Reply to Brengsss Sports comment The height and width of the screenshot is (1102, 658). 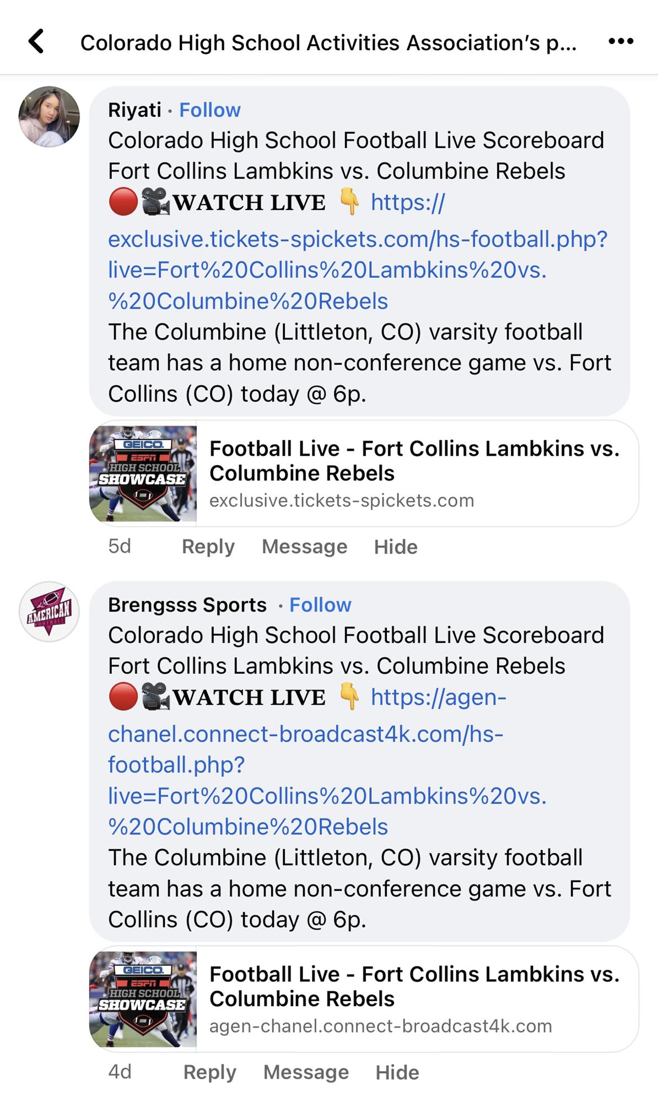(209, 1072)
